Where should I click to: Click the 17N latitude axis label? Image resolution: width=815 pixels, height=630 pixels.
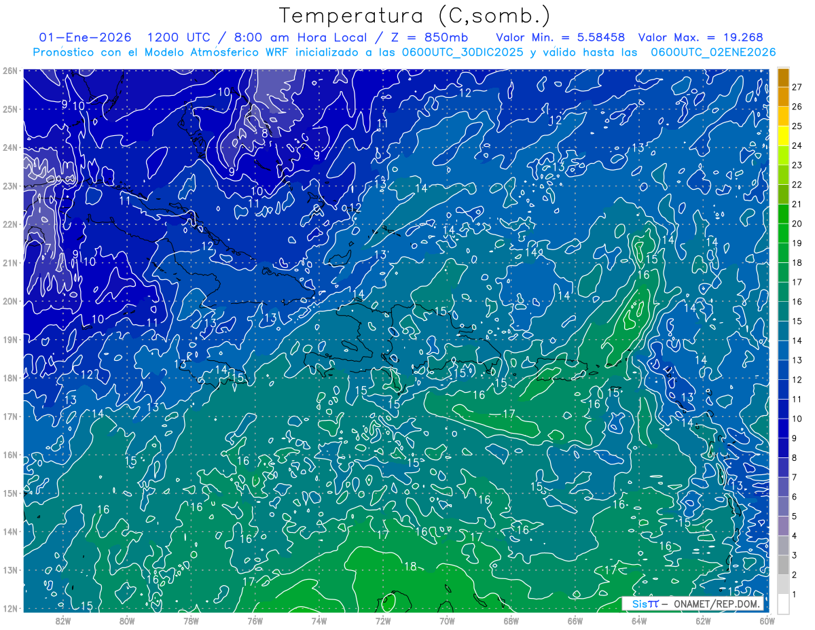pos(10,416)
